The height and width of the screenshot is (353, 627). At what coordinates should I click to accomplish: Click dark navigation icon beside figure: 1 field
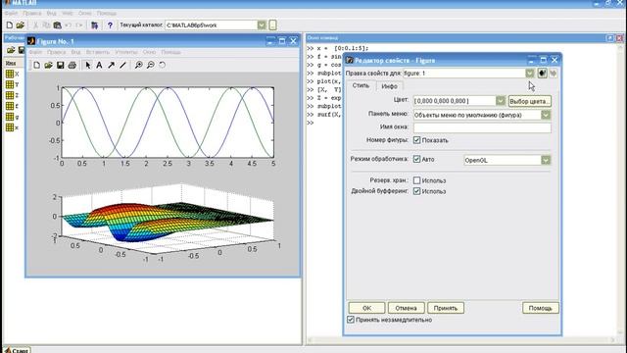[542, 74]
